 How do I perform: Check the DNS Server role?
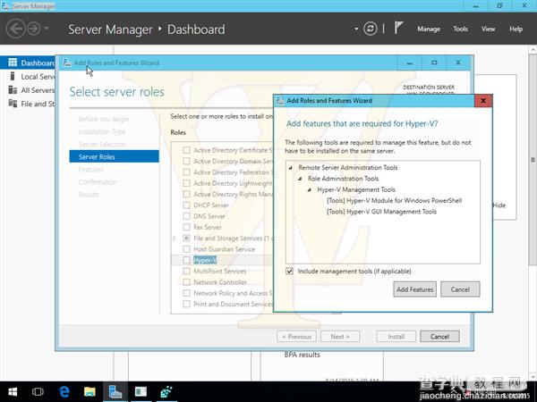tap(187, 216)
